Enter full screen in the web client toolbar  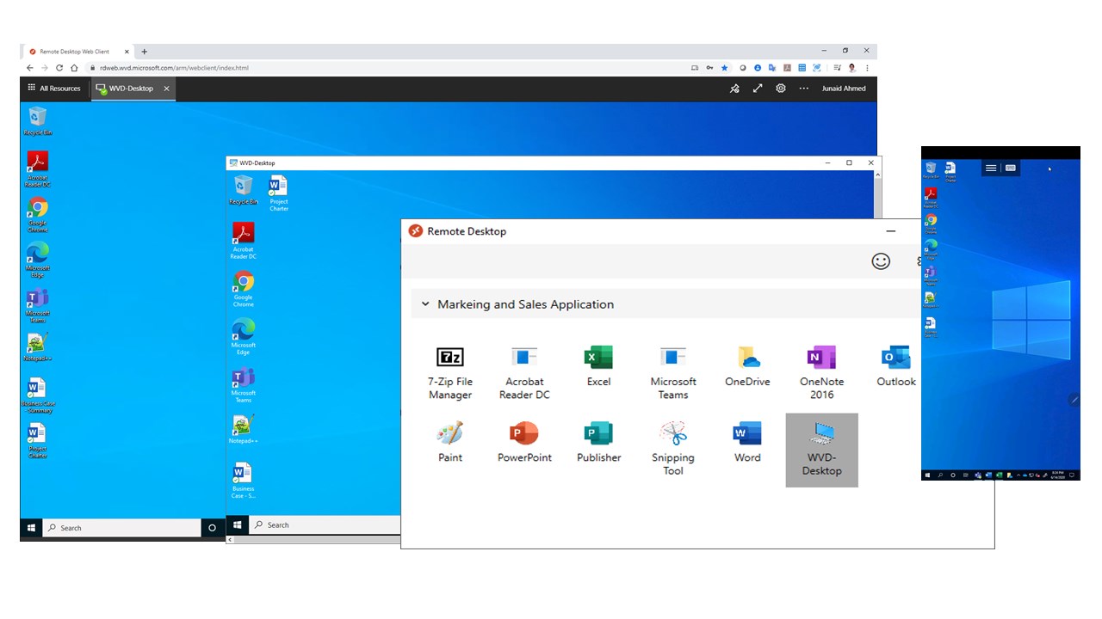click(x=758, y=89)
